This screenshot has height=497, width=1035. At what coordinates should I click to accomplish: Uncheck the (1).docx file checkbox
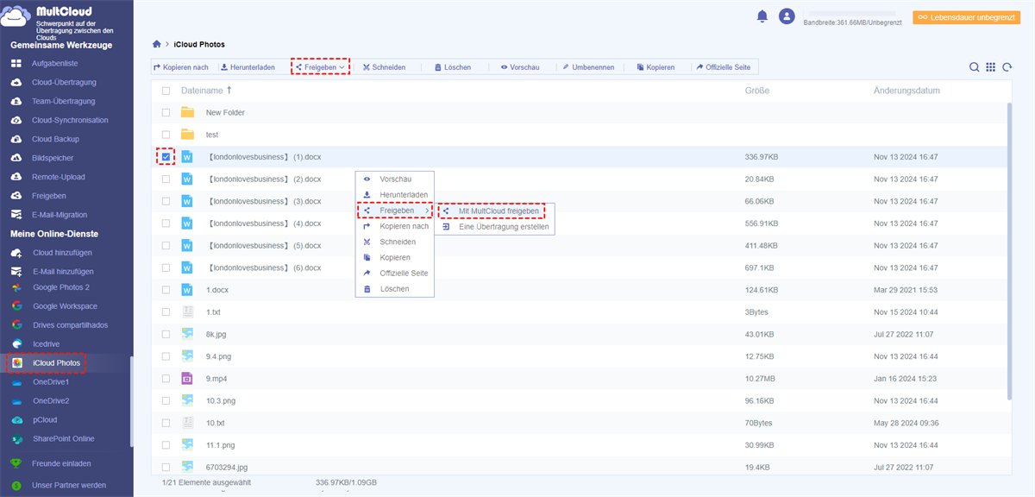click(166, 157)
